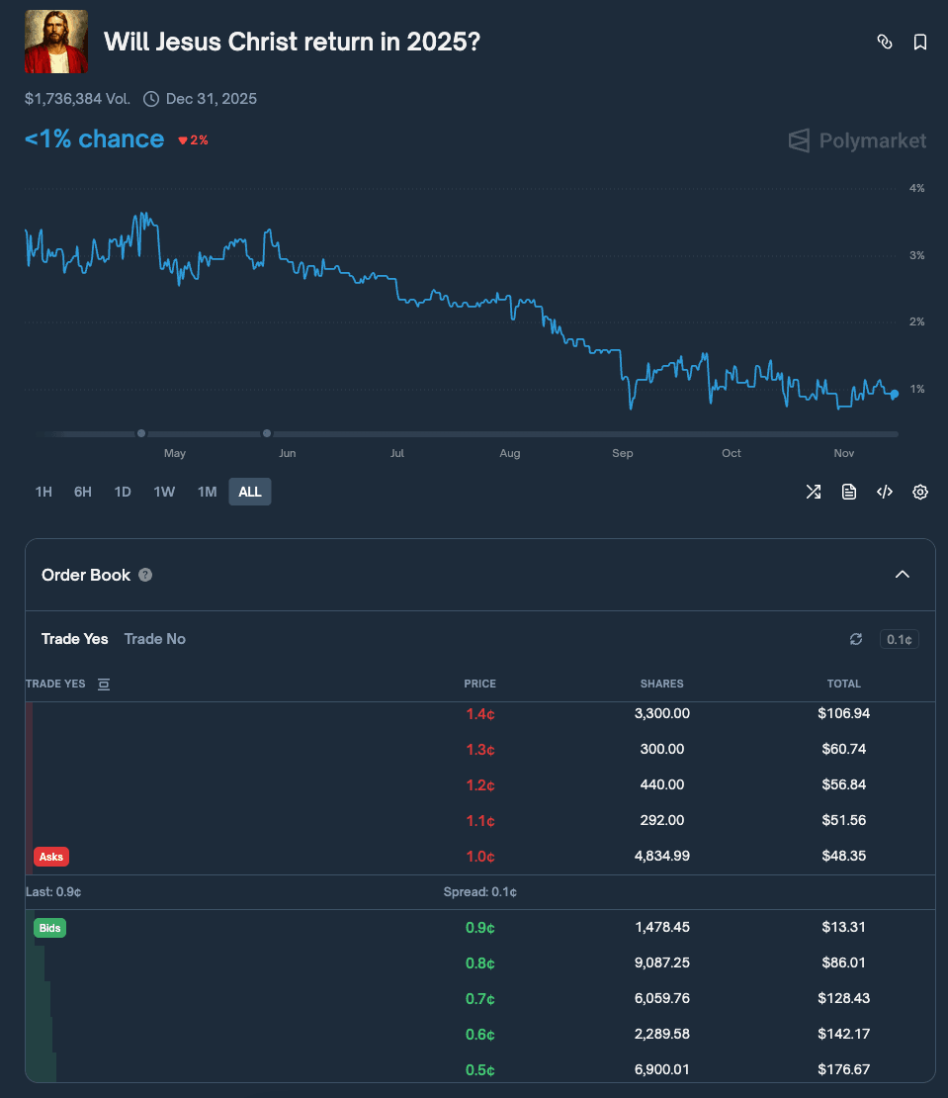Copy the market link icon
This screenshot has height=1098, width=948.
(x=884, y=42)
